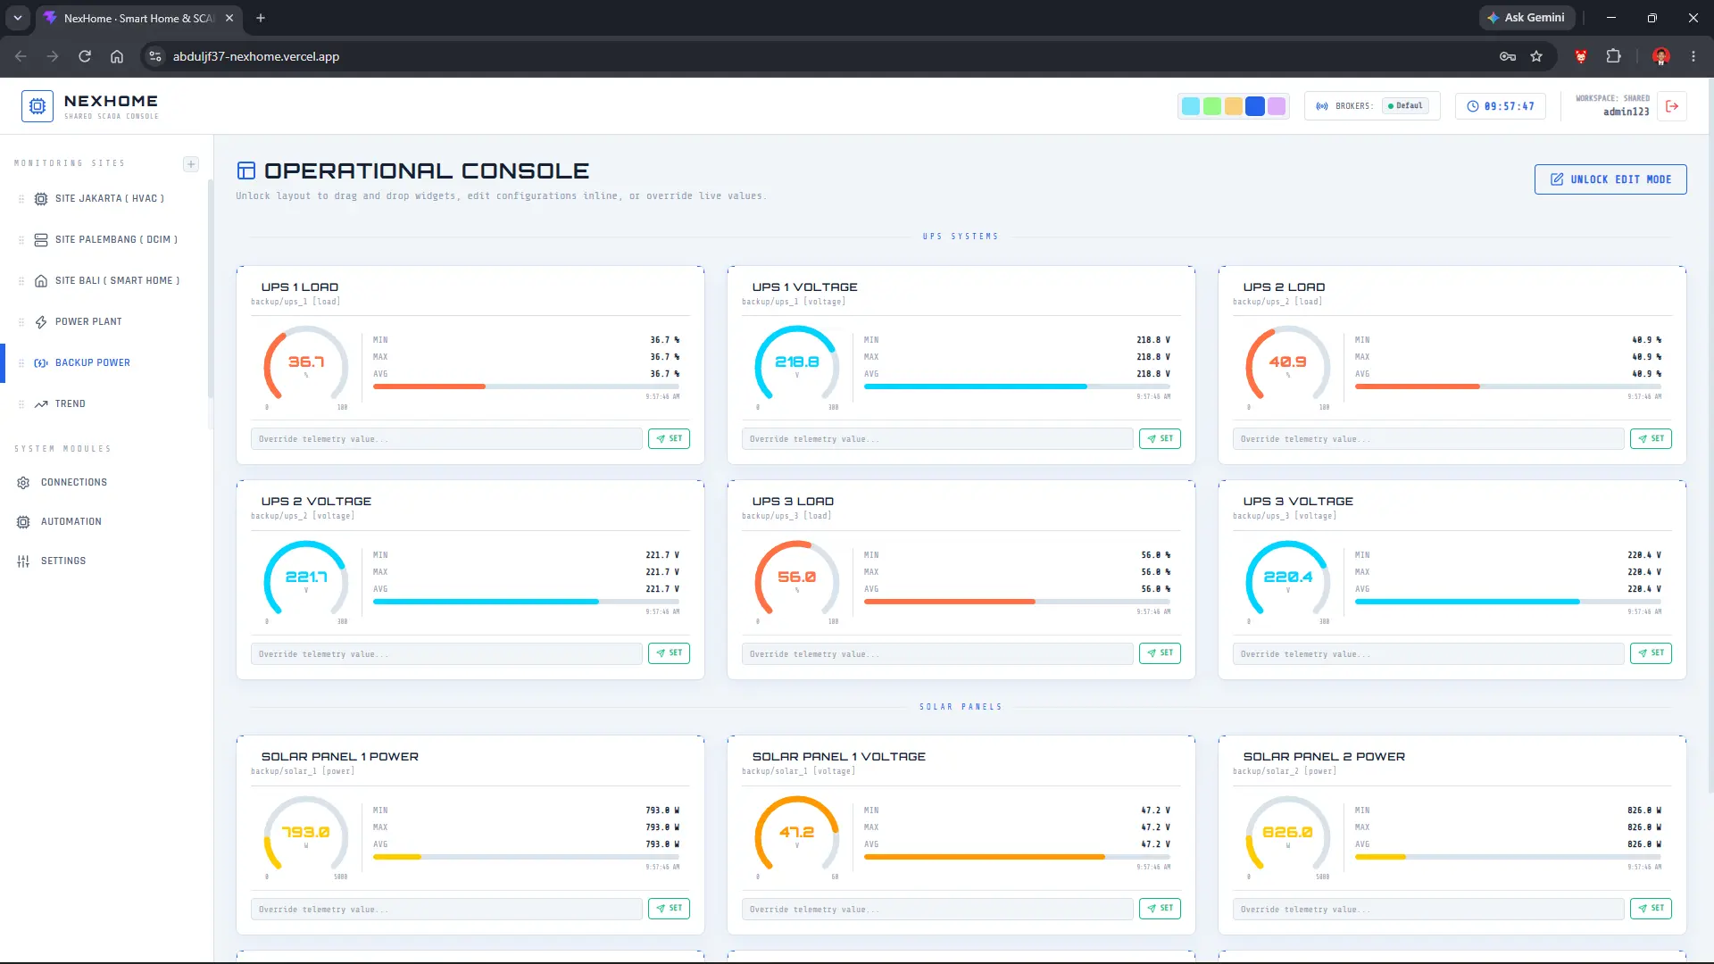Click SET on Solar Panel 1 Power card
The width and height of the screenshot is (1714, 964).
[669, 909]
